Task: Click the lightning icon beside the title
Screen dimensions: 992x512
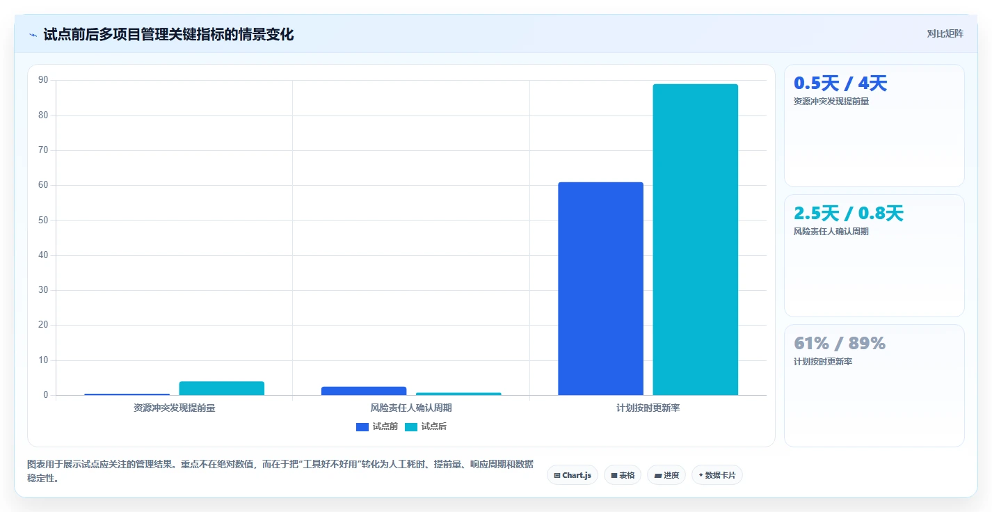Action: (x=33, y=35)
